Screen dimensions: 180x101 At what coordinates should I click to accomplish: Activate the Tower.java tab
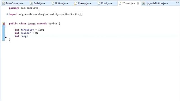pyautogui.click(x=129, y=3)
